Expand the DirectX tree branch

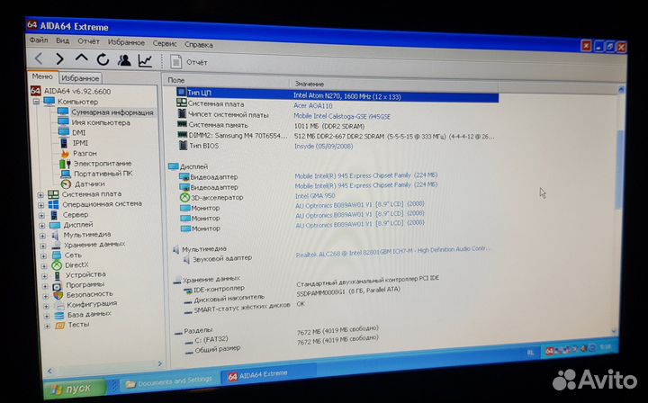click(43, 266)
